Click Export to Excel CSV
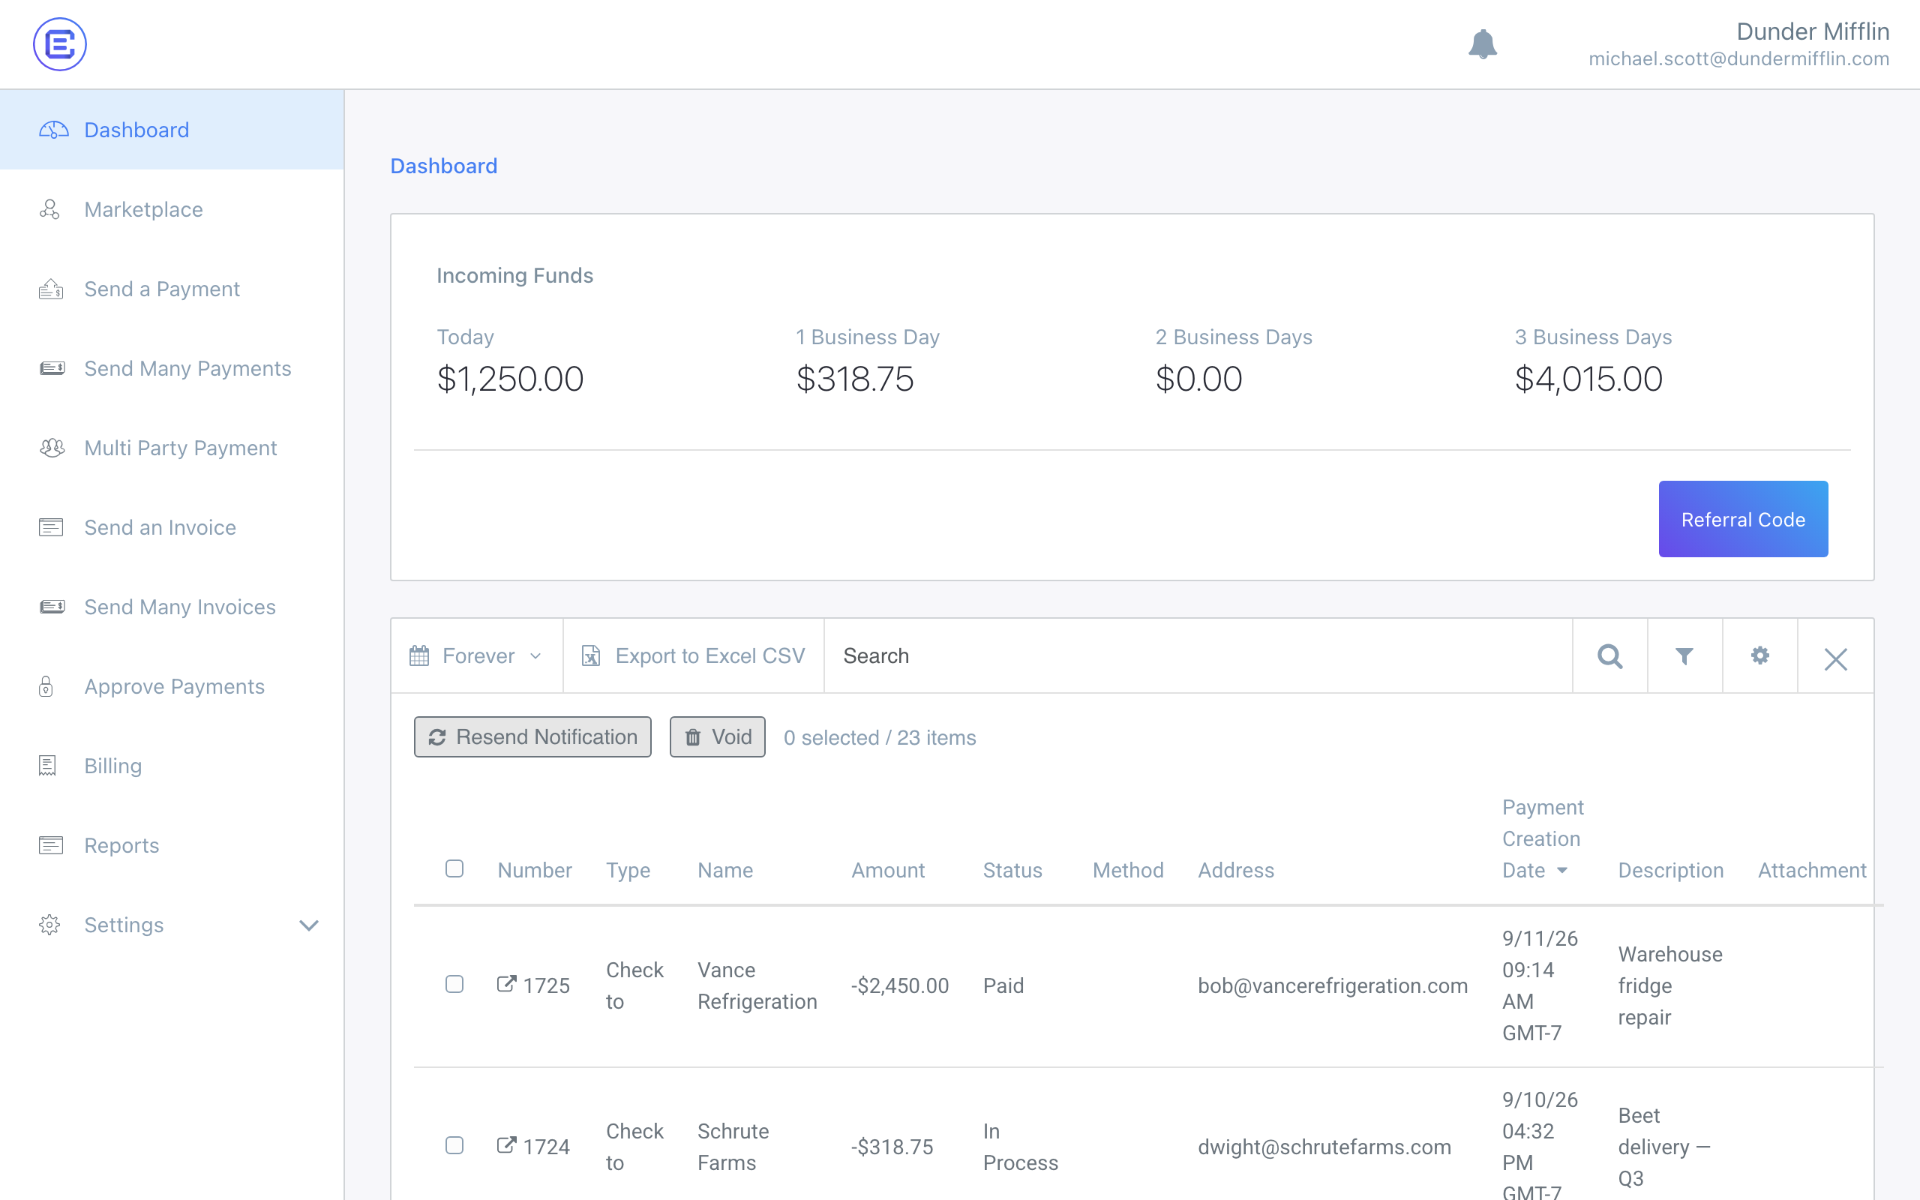 click(x=694, y=655)
